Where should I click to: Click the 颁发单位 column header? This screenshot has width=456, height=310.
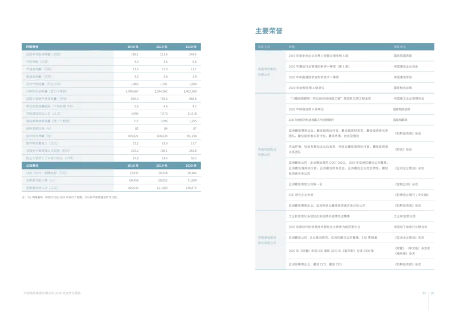tap(400, 46)
